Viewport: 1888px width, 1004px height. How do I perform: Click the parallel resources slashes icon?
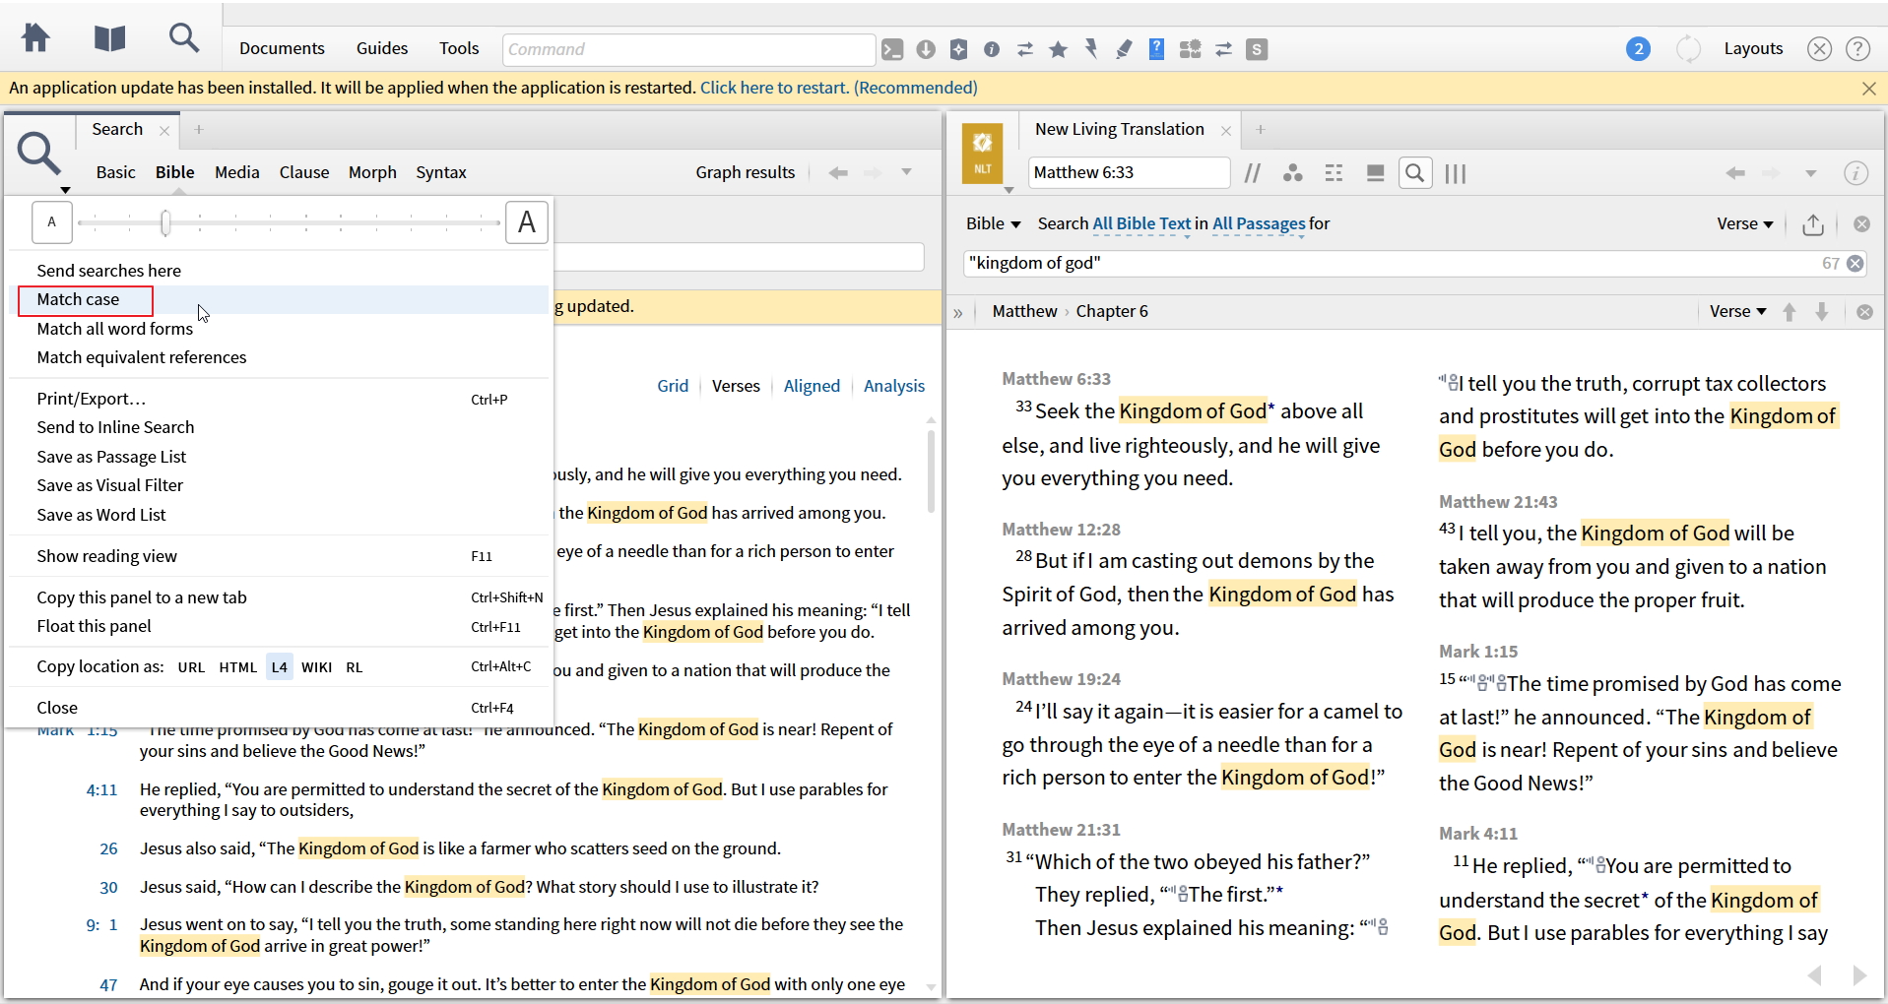click(1252, 173)
